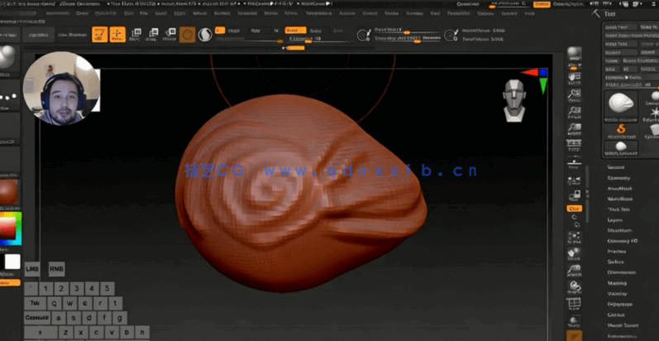This screenshot has height=341, width=659.
Task: Select the star PolyMesh3D tool icon
Action: pos(654,113)
